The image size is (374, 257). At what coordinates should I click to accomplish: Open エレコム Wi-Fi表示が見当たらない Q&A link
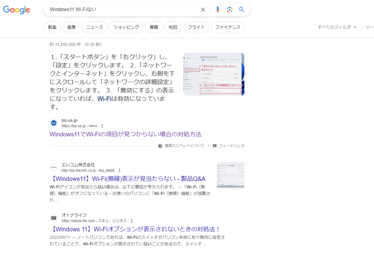127,179
